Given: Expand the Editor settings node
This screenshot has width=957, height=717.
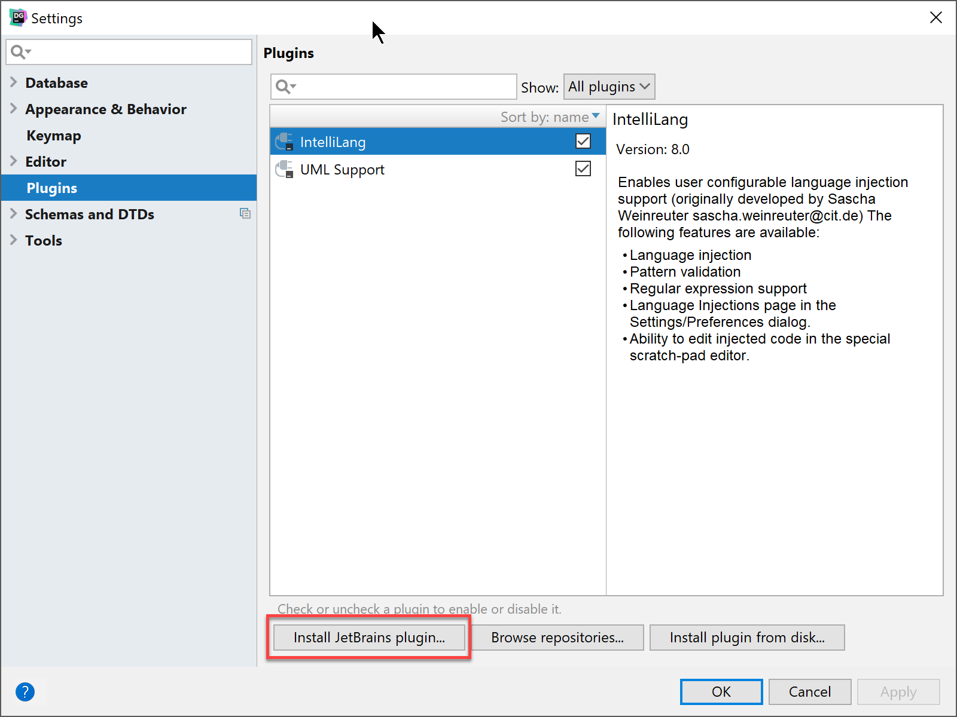Looking at the screenshot, I should (14, 161).
